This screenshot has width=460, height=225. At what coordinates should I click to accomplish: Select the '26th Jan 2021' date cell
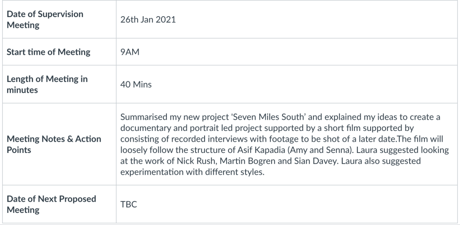[148, 20]
